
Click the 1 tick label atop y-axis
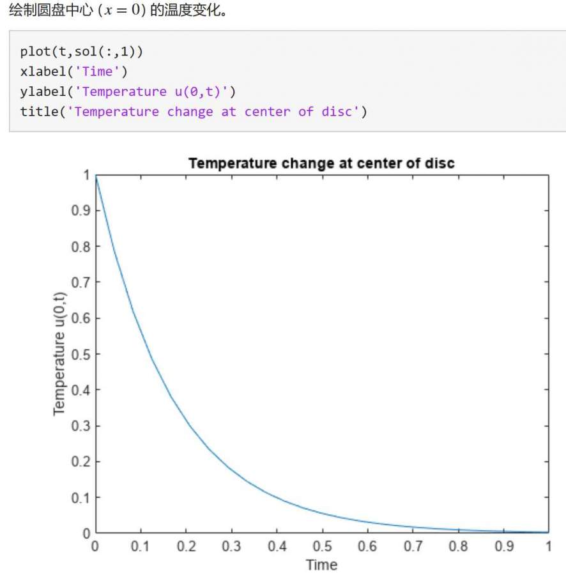coord(86,175)
